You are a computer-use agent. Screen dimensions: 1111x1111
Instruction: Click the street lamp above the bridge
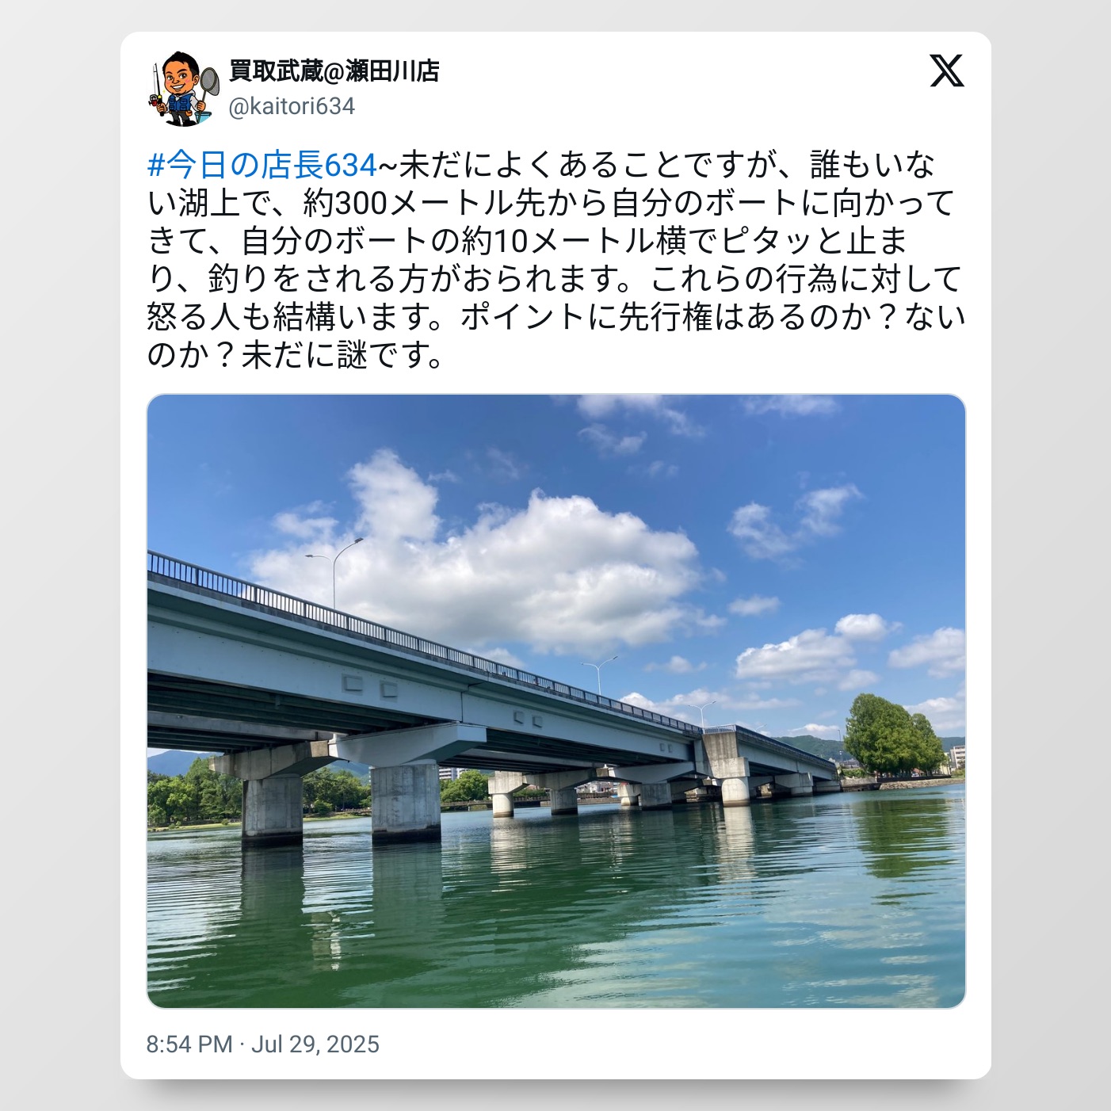[335, 571]
